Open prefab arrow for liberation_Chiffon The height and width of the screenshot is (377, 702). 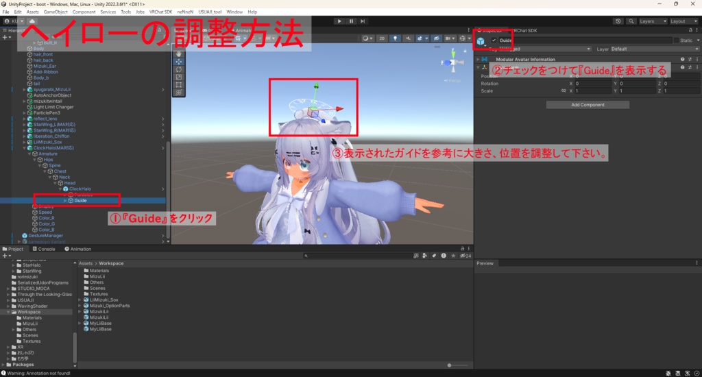163,136
